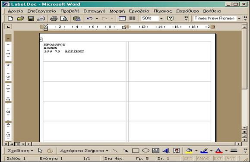The image size is (250, 162).
Task: Insert WordArt using the blue A icon
Action: (166, 151)
